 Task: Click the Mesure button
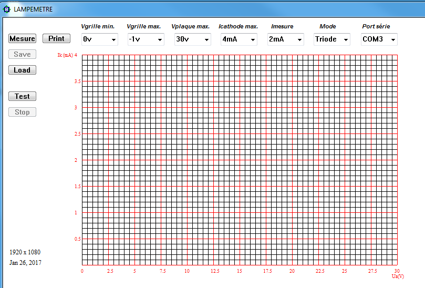(x=22, y=38)
